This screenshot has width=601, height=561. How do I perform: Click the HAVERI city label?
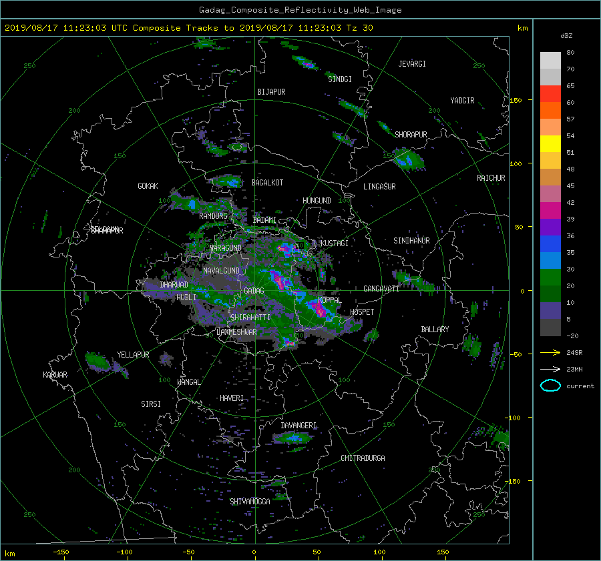tap(232, 399)
